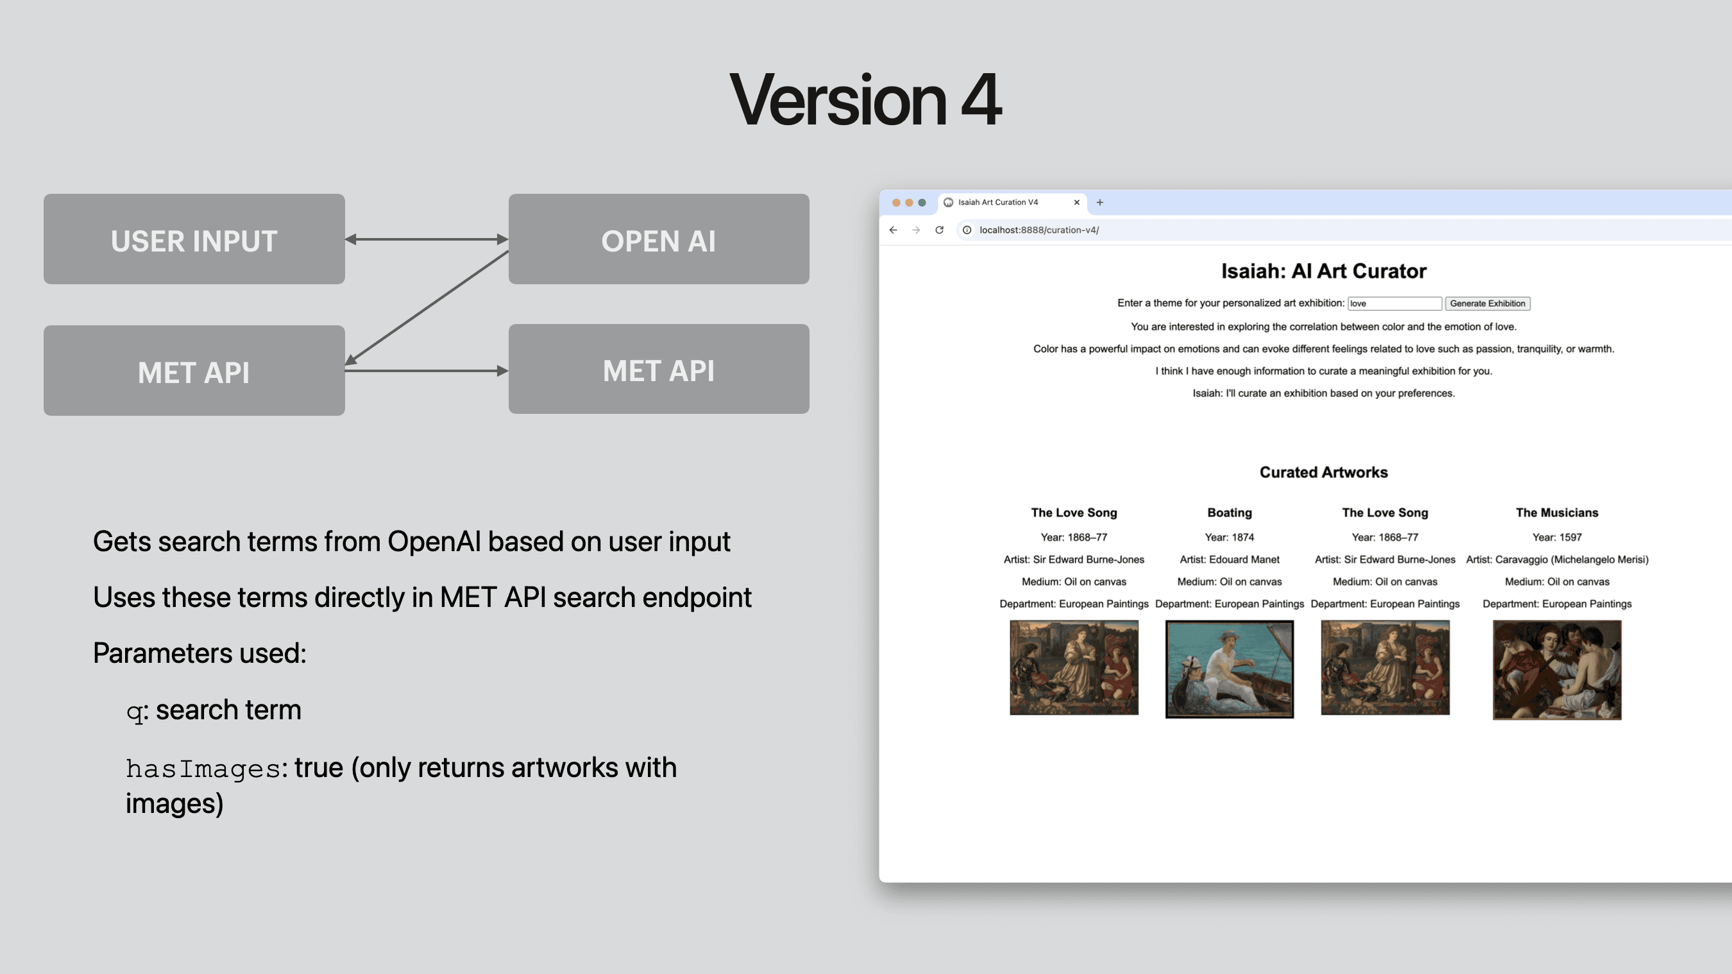Open the Musicians painting thumbnail

(1556, 670)
